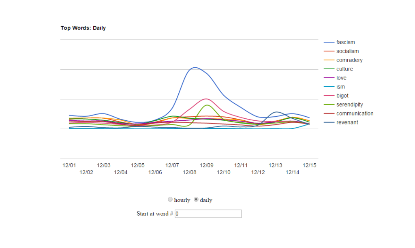This screenshot has width=415, height=248.
Task: Select the hourly radio button
Action: 170,200
